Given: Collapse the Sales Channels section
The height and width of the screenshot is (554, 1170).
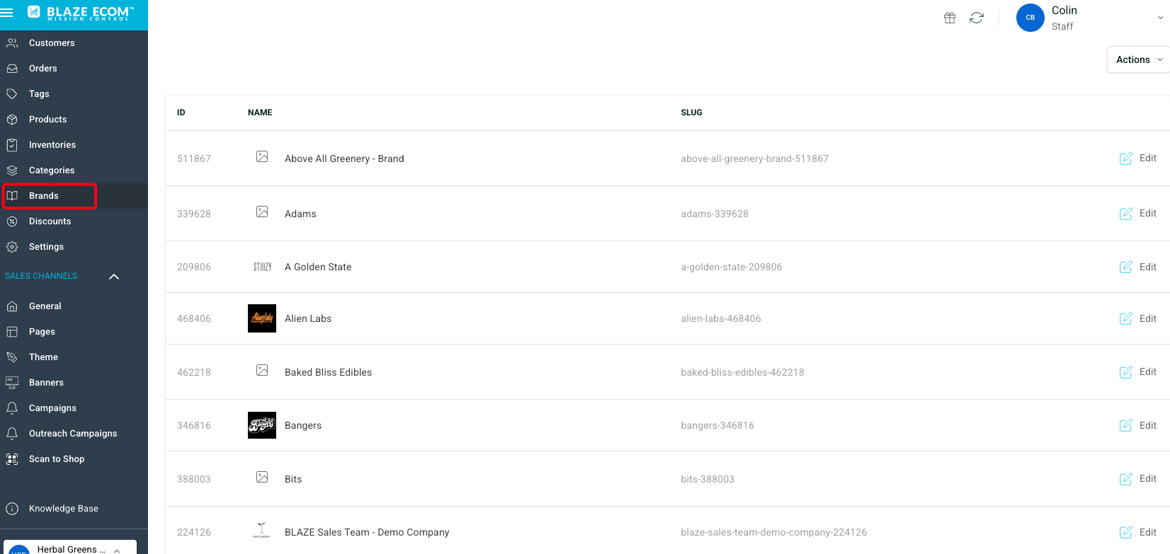Looking at the screenshot, I should coord(114,277).
